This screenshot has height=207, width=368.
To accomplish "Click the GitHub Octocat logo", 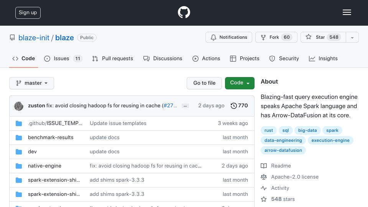I will click(184, 12).
